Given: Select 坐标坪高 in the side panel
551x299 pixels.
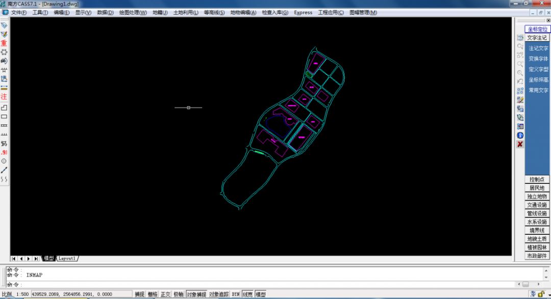Looking at the screenshot, I should tap(538, 79).
